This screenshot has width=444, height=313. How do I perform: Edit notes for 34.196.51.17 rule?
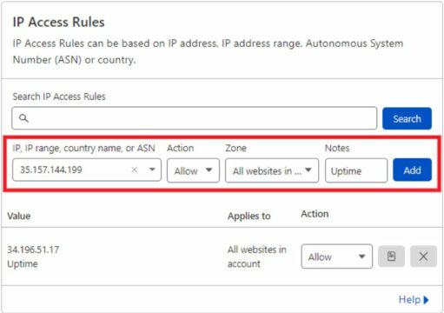tap(391, 256)
